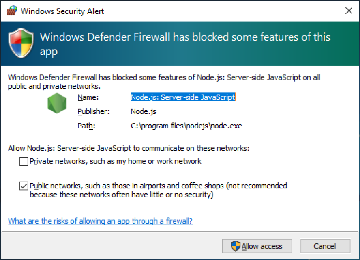Click the Public networks description text
Viewport: 360px width, 260px height.
158,190
